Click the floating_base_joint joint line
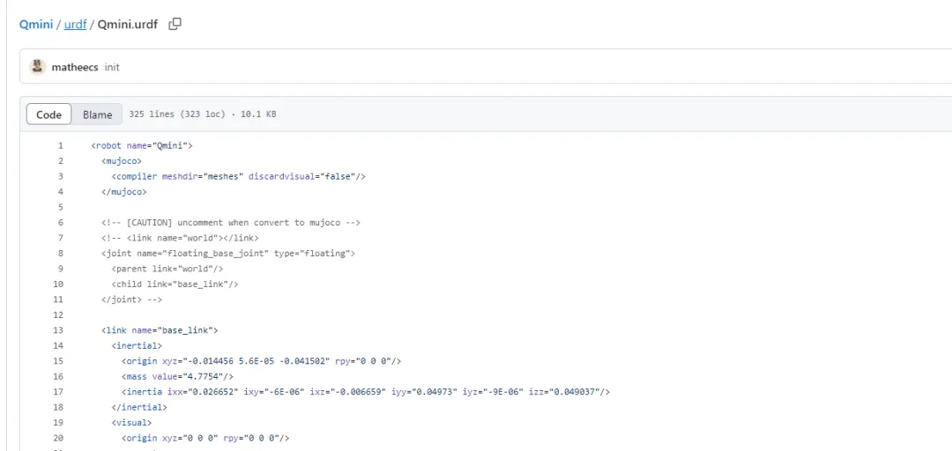 228,253
